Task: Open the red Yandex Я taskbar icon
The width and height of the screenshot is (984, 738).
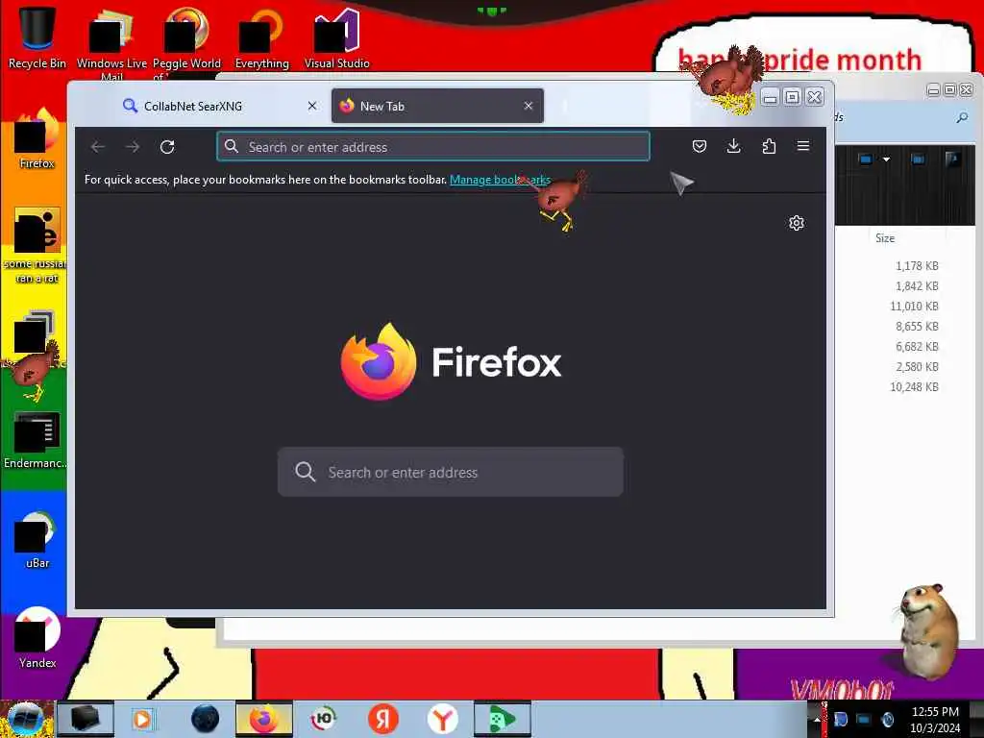Action: 383,719
